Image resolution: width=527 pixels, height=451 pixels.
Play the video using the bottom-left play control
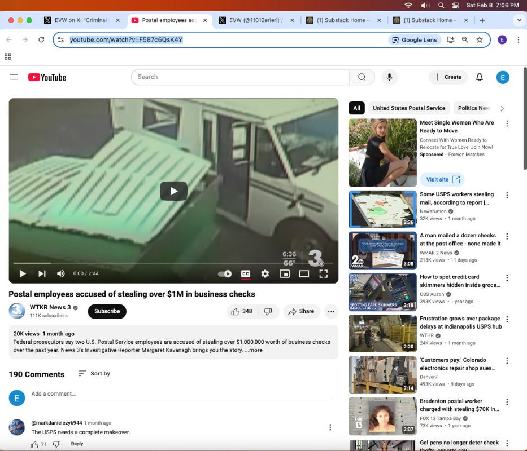[23, 274]
